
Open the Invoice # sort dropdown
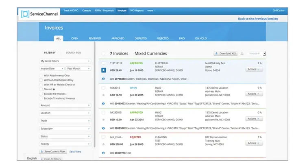[x=257, y=53]
